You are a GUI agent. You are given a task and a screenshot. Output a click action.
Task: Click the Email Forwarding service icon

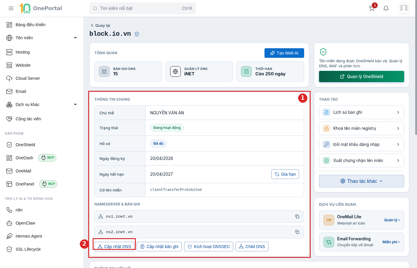[x=329, y=242]
